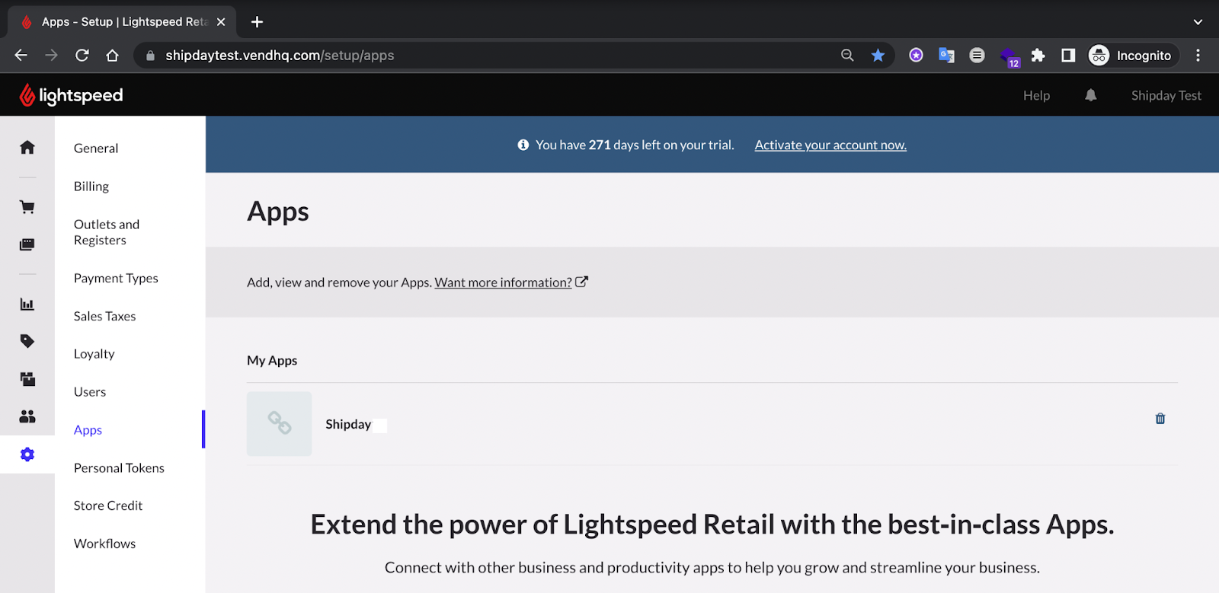Bookmark this page with the star icon
The width and height of the screenshot is (1219, 593).
click(x=878, y=55)
